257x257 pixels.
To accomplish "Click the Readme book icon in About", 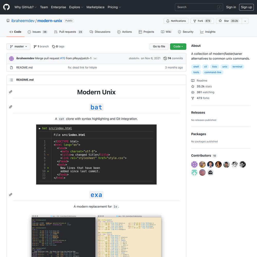I will [x=193, y=81].
